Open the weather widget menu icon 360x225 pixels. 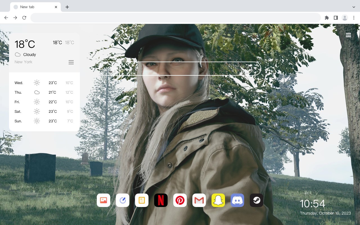tap(71, 62)
